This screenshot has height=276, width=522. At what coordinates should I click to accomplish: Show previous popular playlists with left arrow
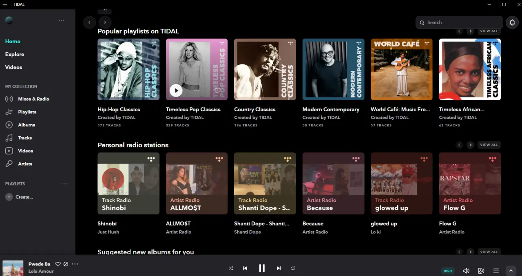[460, 31]
